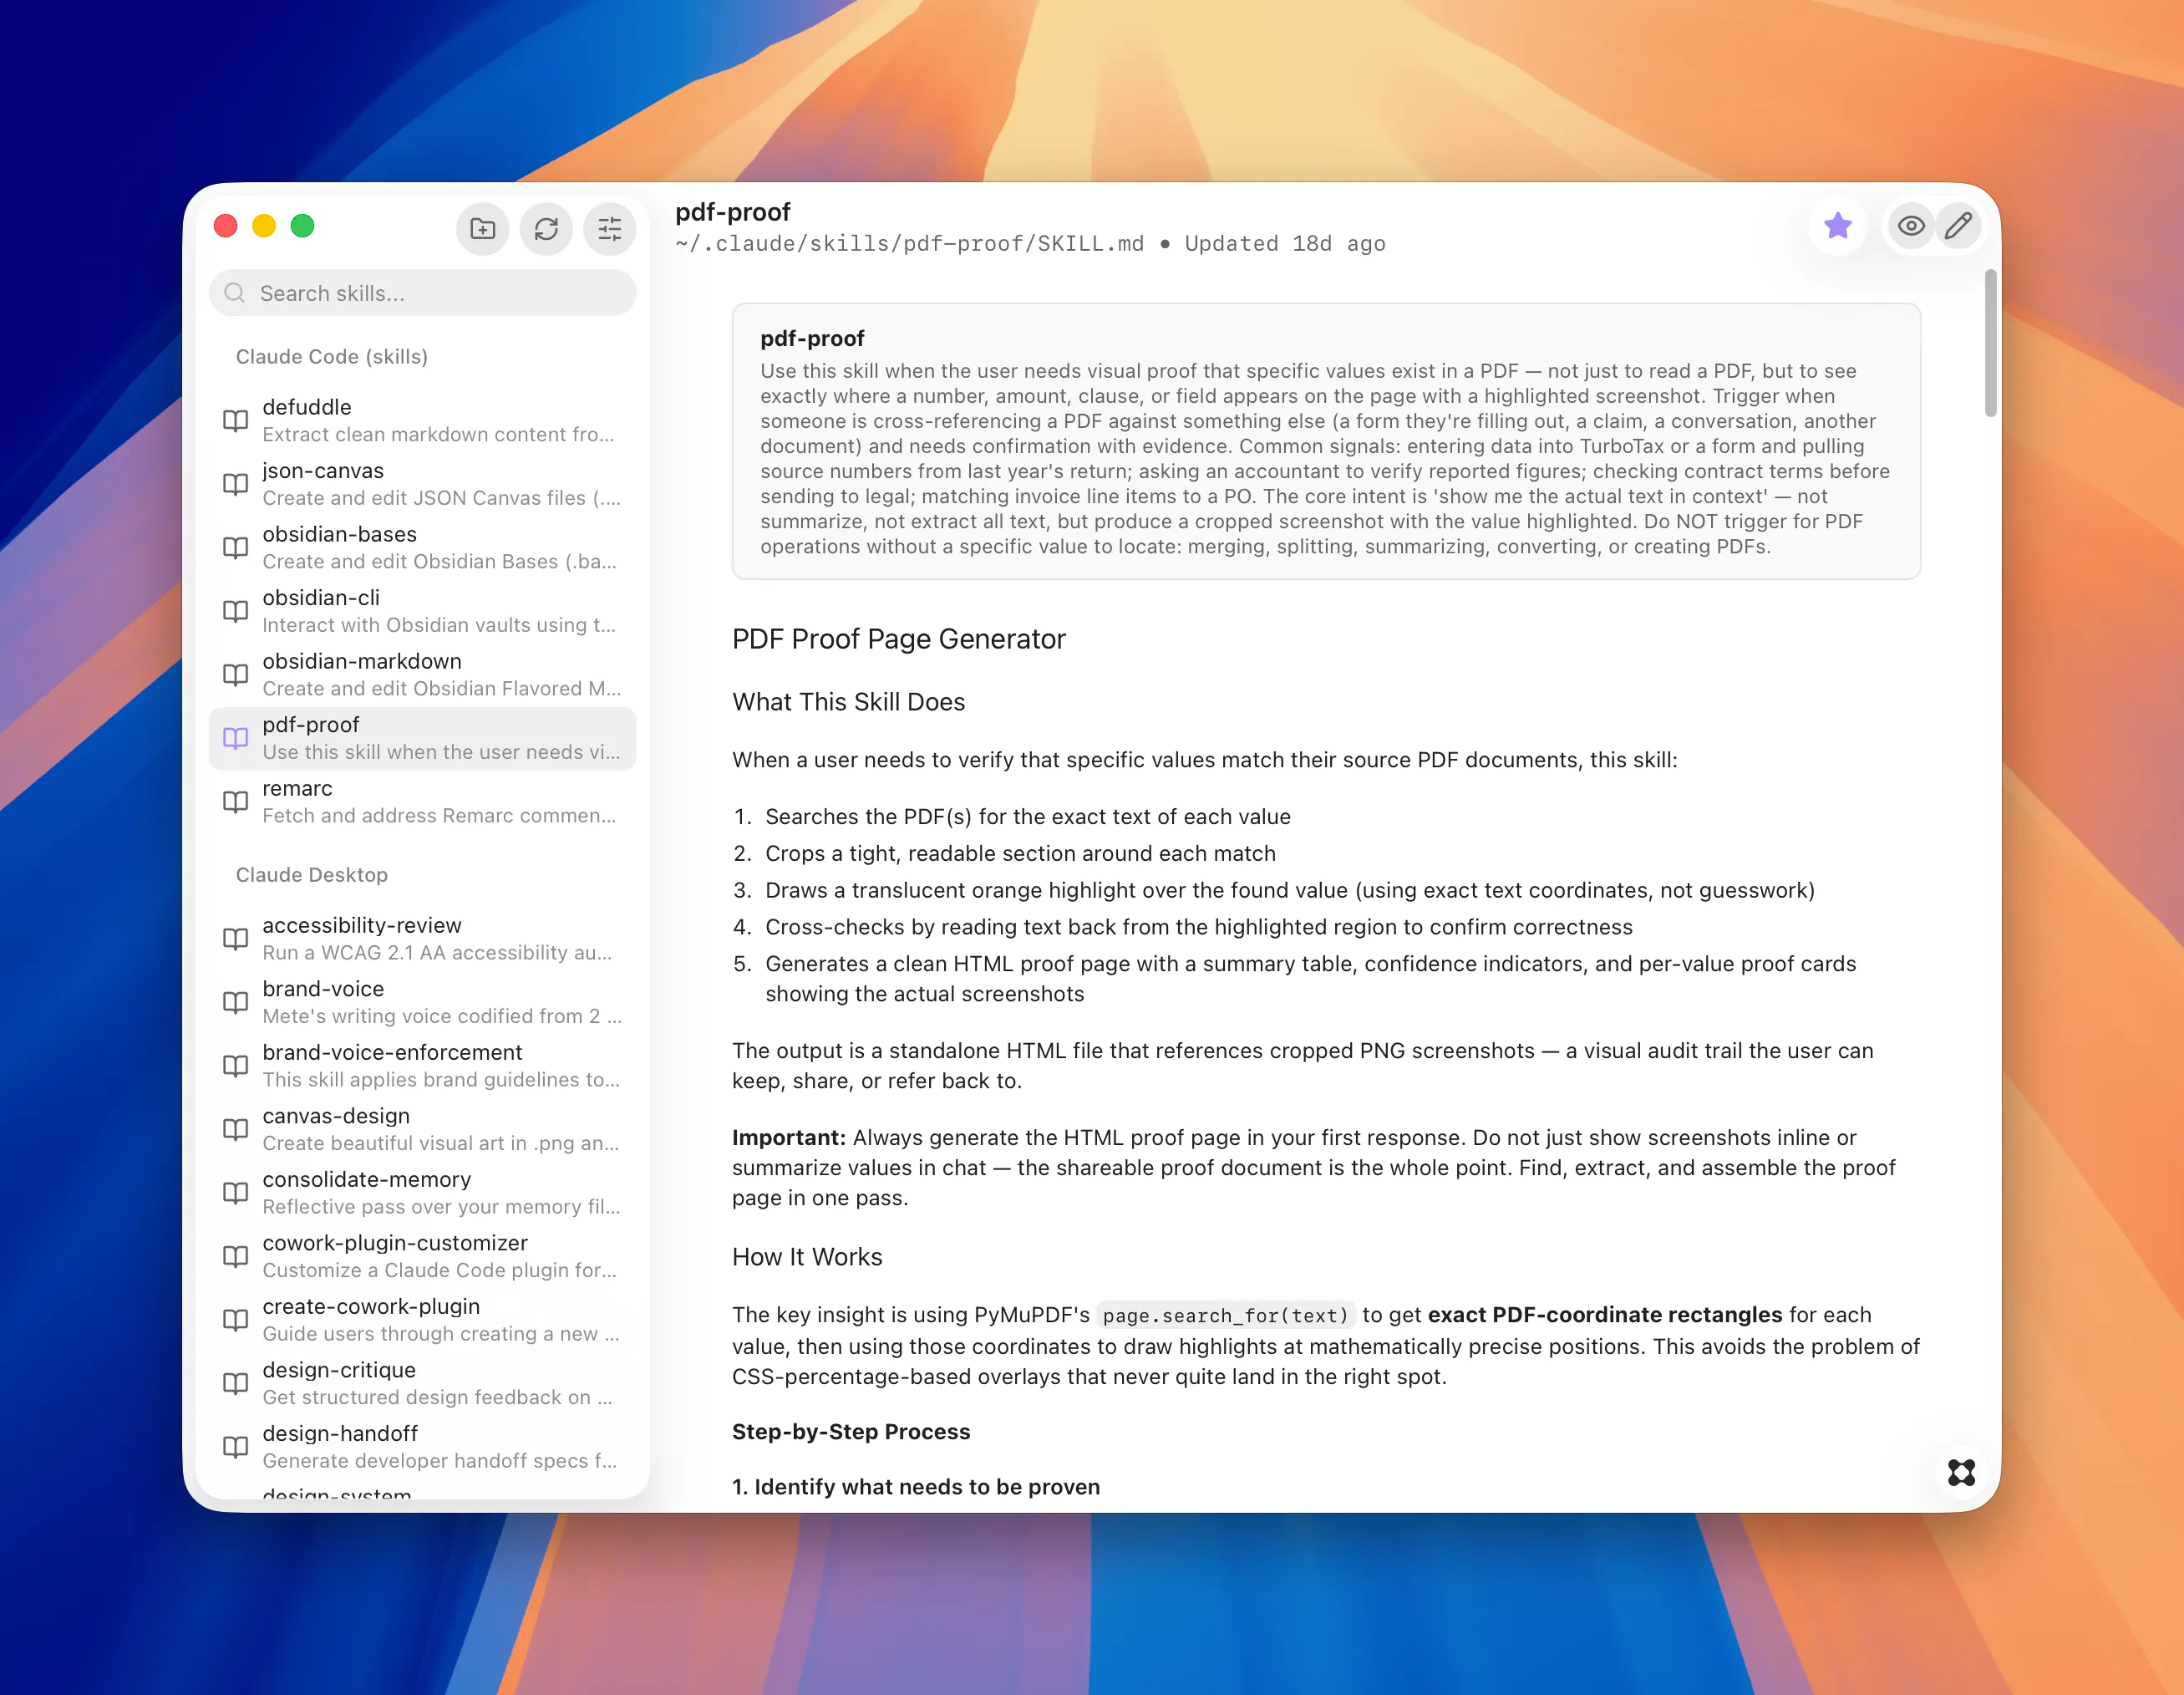2184x1695 pixels.
Task: Click the pdf-proof title in header
Action: pos(733,211)
